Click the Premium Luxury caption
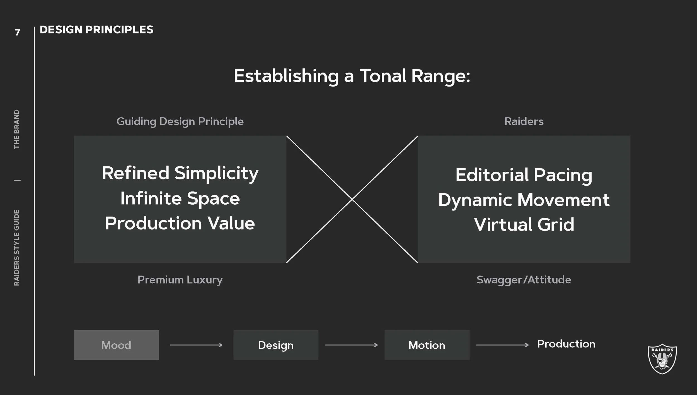 point(180,280)
